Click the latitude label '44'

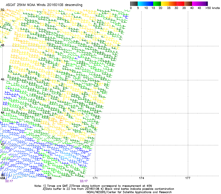pyautogui.click(x=2, y=113)
